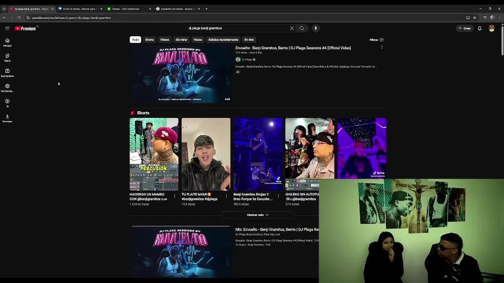Open a new browser tab
This screenshot has height=283, width=504.
pyautogui.click(x=206, y=9)
